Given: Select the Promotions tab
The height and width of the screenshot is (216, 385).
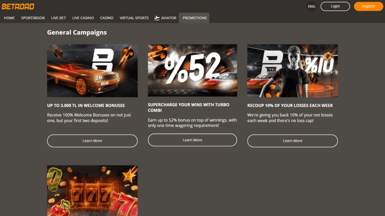Looking at the screenshot, I should click(194, 18).
